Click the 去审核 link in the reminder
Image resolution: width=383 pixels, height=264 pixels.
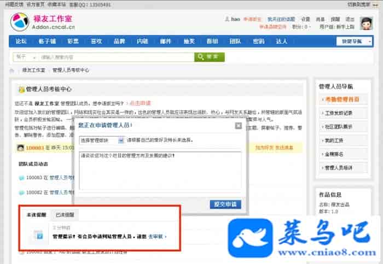[x=157, y=237]
